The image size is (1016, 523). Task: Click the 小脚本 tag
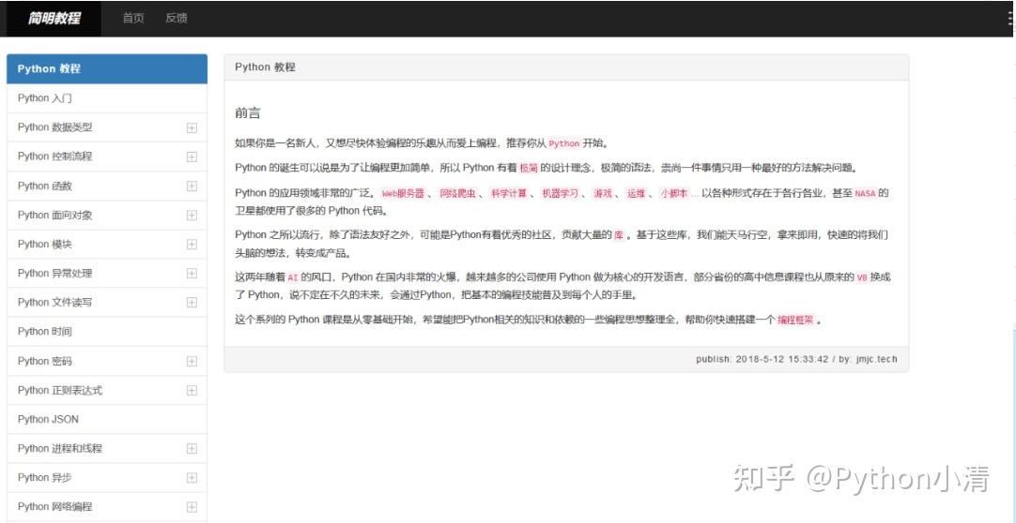click(674, 193)
